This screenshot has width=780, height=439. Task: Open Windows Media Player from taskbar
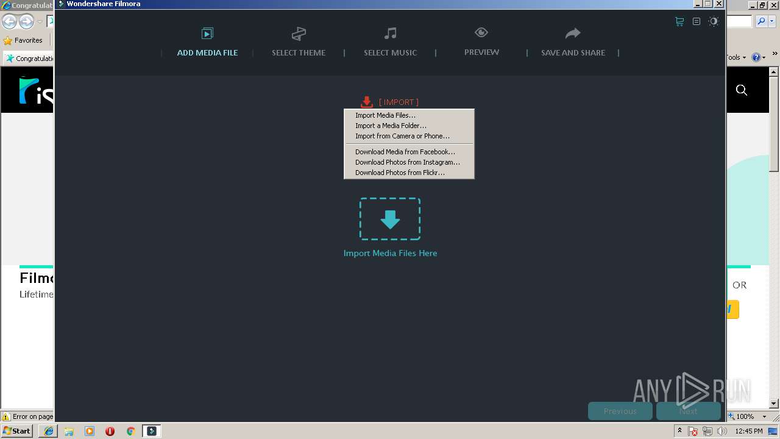[90, 431]
